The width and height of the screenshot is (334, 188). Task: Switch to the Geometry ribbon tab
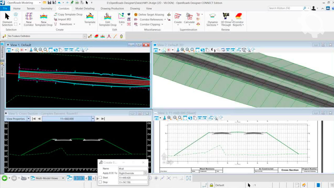point(46,8)
